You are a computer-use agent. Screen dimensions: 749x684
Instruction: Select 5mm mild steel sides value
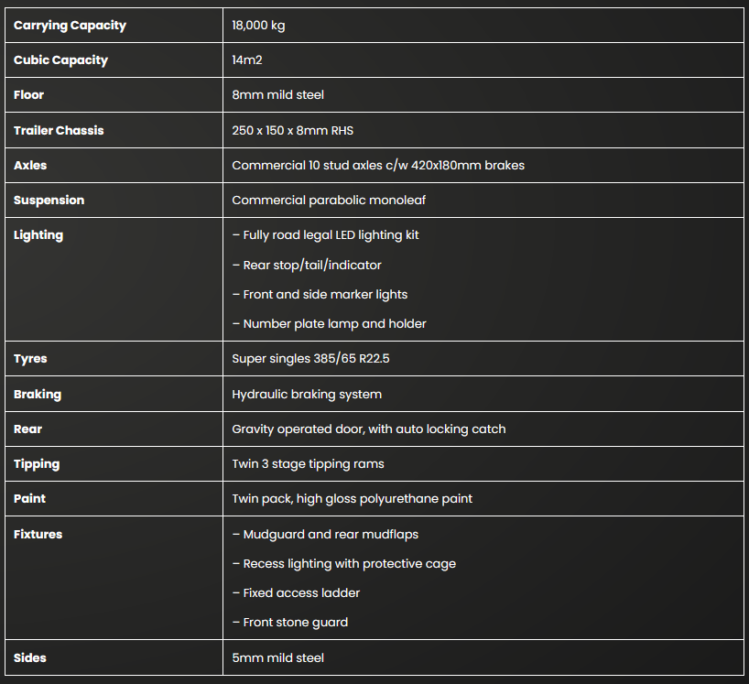(277, 658)
